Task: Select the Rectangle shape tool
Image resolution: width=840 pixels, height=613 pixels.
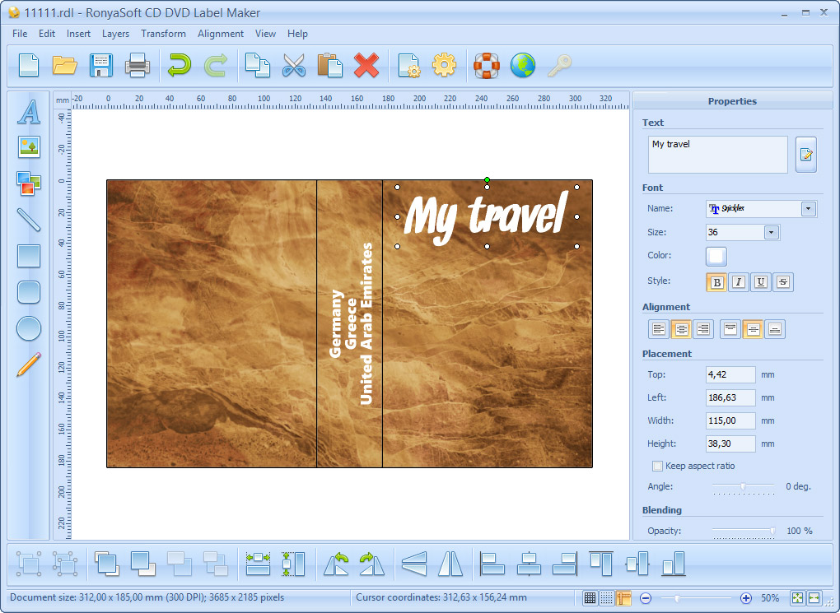Action: (x=29, y=256)
